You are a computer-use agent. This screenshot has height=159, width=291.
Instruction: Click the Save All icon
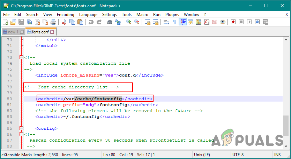[x=29, y=22]
